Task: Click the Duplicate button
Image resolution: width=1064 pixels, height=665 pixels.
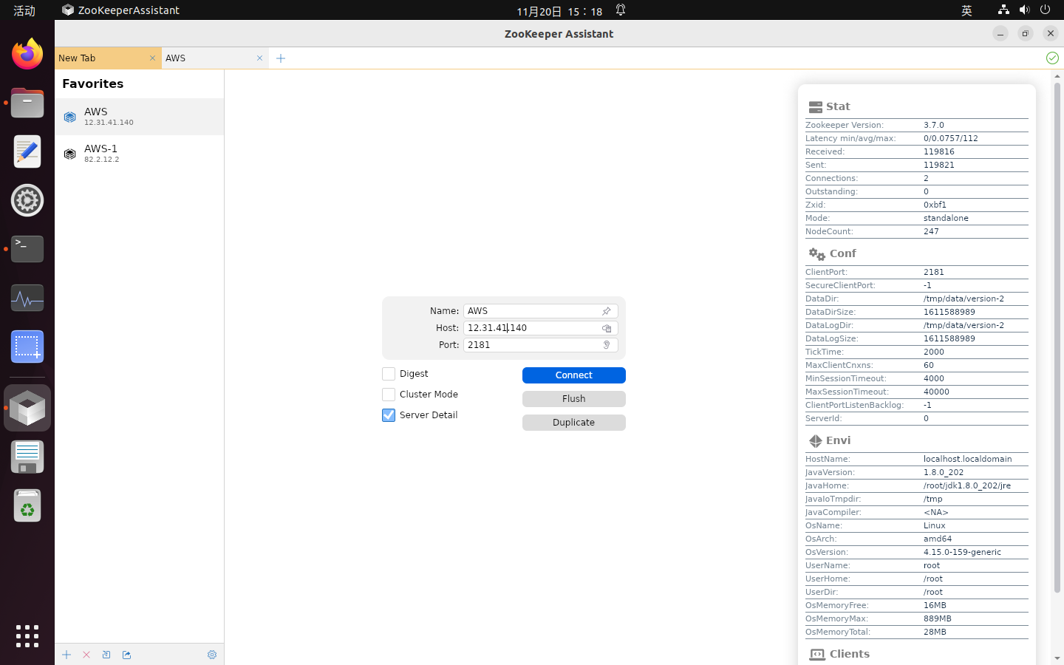Action: (x=574, y=423)
